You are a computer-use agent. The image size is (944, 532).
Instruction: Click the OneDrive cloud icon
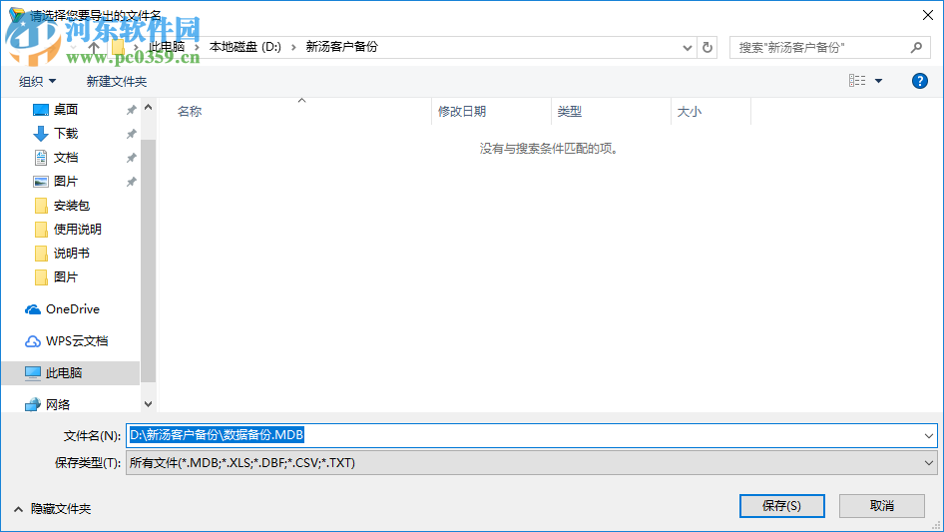pos(33,309)
